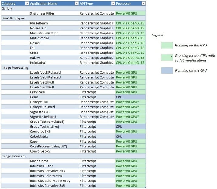This screenshot has height=189, width=217.
Task: Select the Intrinsics Convolve 5x5 cell
Action: (54, 186)
